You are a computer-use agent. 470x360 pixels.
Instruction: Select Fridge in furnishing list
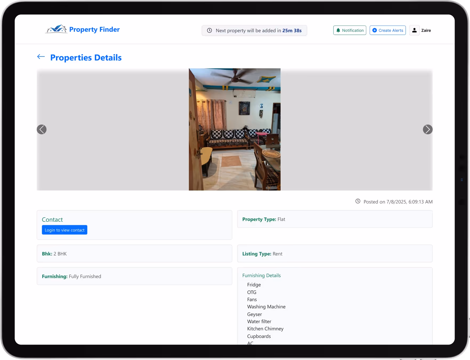coord(254,285)
